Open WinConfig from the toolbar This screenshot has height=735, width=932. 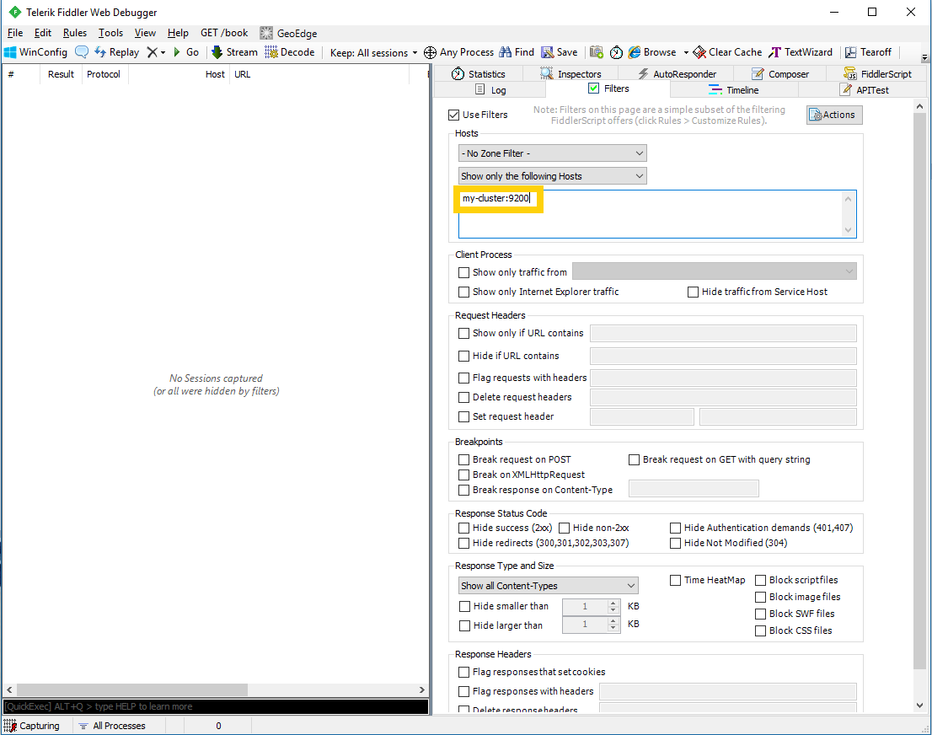click(35, 51)
